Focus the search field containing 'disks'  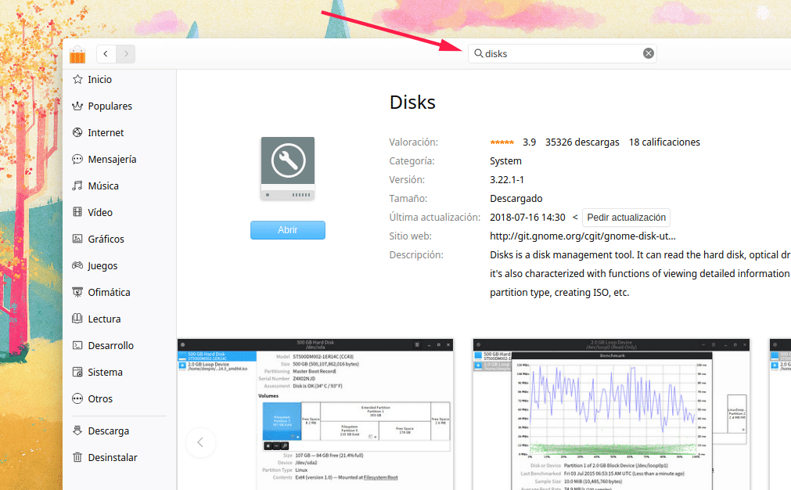coord(562,53)
